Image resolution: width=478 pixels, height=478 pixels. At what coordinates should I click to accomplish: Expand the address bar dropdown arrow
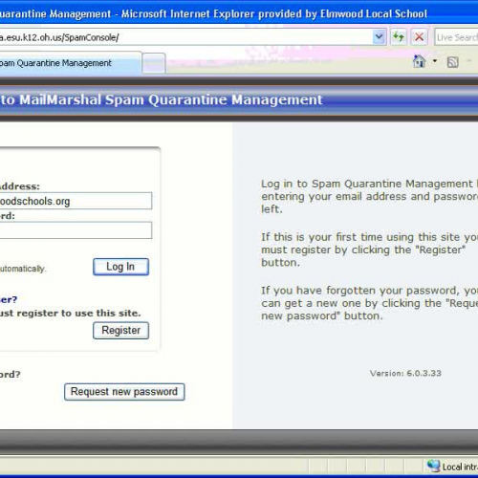tap(379, 37)
